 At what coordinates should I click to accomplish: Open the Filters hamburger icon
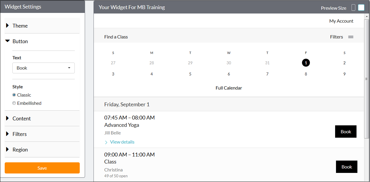(351, 37)
